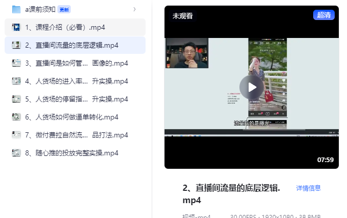The width and height of the screenshot is (347, 218).
Task: Click thumbnail icon of 4、人货场的进入率 video
Action: (x=16, y=81)
